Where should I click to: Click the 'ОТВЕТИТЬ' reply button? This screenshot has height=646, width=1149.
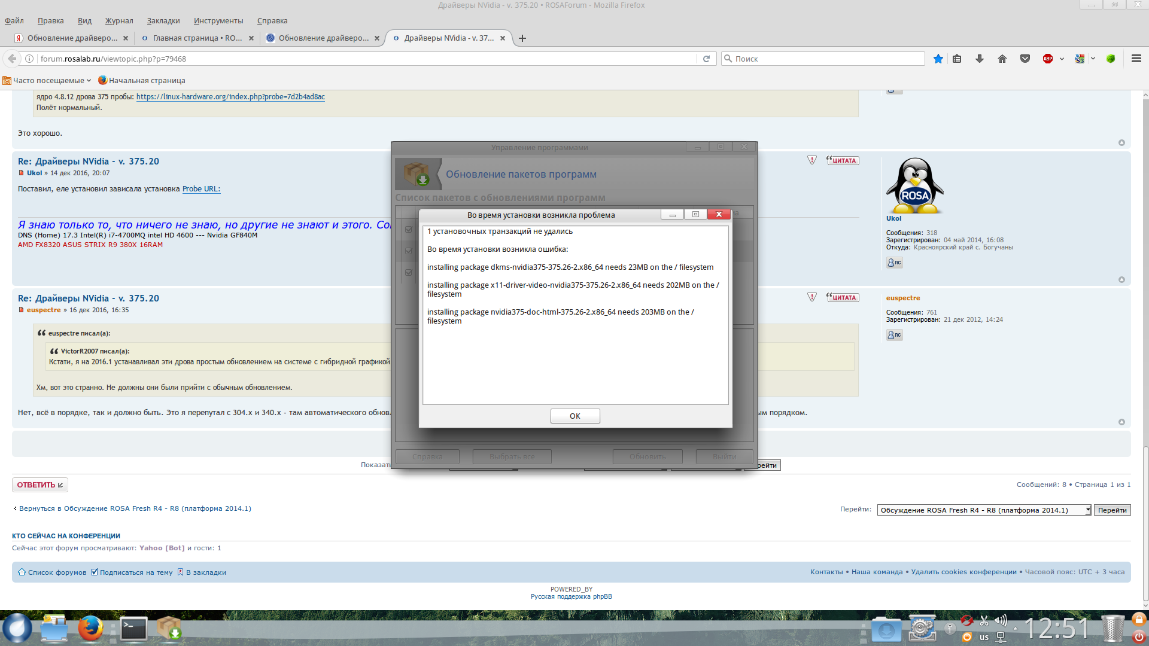(x=39, y=485)
